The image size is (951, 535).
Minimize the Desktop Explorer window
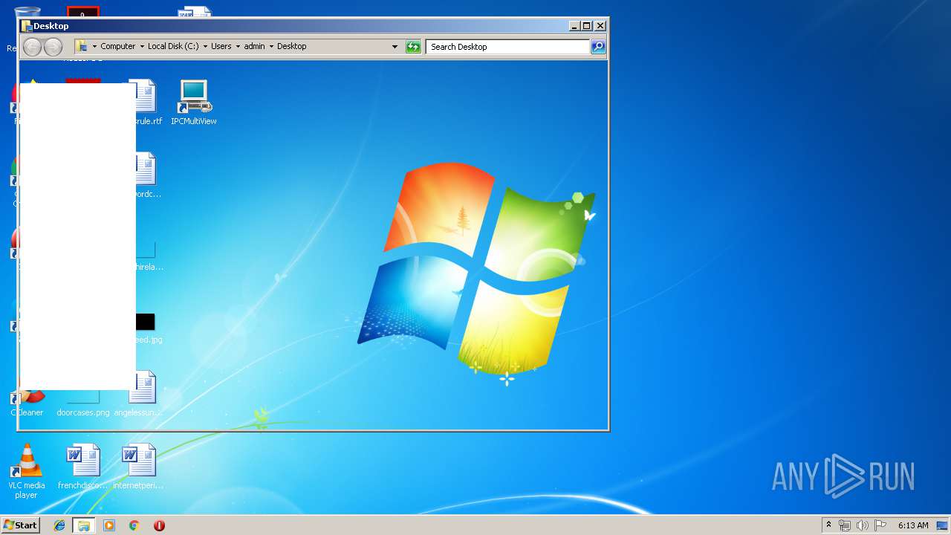(x=574, y=25)
